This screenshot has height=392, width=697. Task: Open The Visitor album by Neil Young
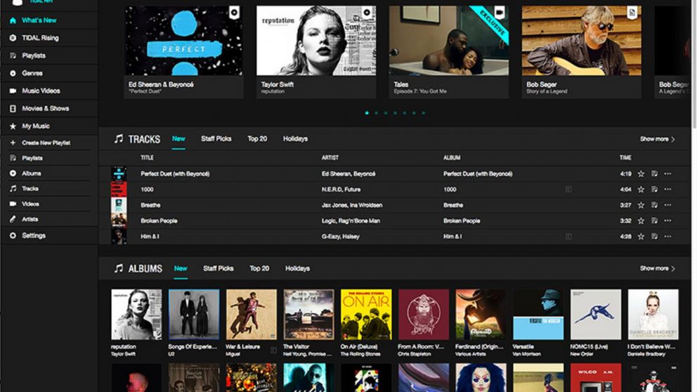pos(309,315)
